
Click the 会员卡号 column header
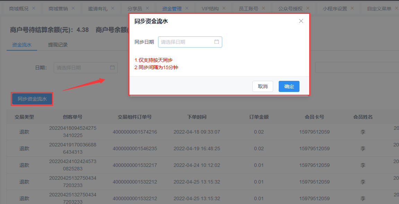click(x=314, y=117)
